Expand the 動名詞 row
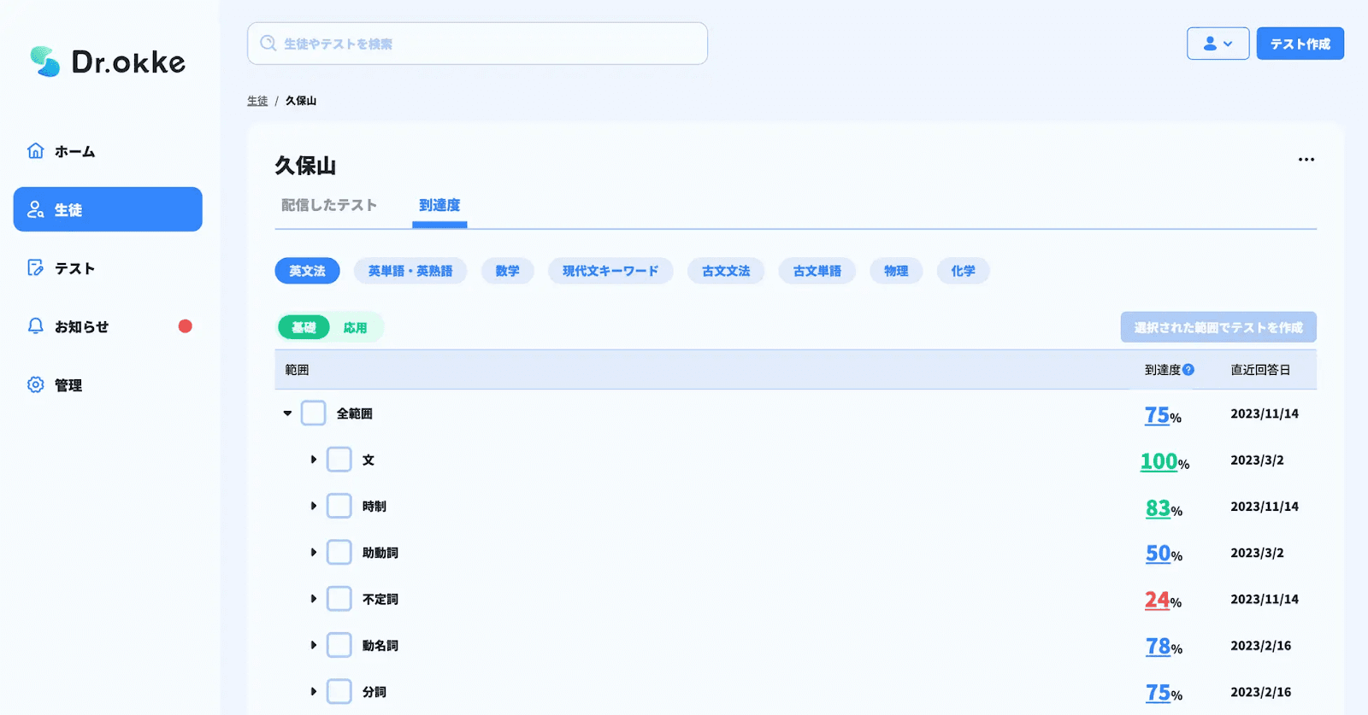 pyautogui.click(x=314, y=645)
